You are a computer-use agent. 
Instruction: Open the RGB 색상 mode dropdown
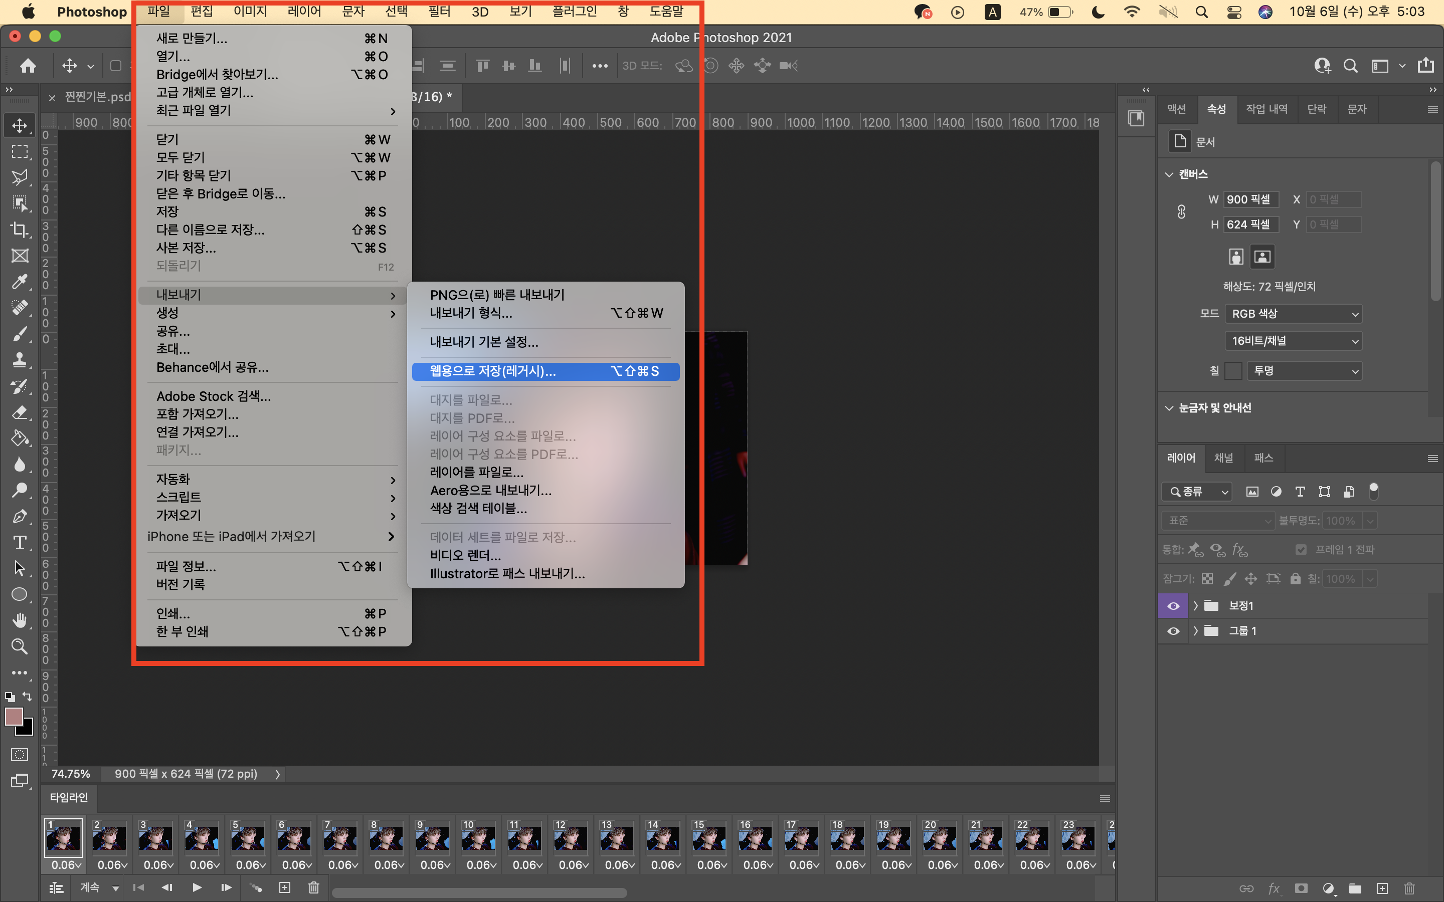point(1293,314)
